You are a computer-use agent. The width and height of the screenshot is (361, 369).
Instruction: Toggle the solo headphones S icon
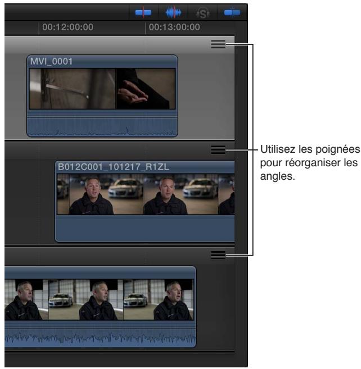(202, 13)
